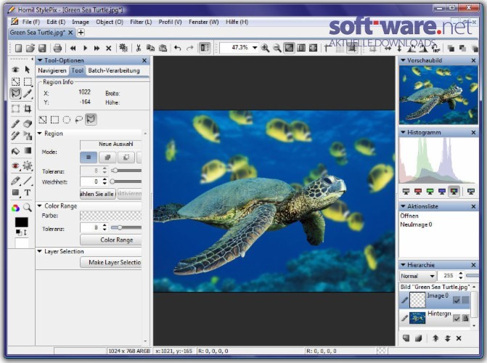Zoom out using the magnifier minus icon

277,48
